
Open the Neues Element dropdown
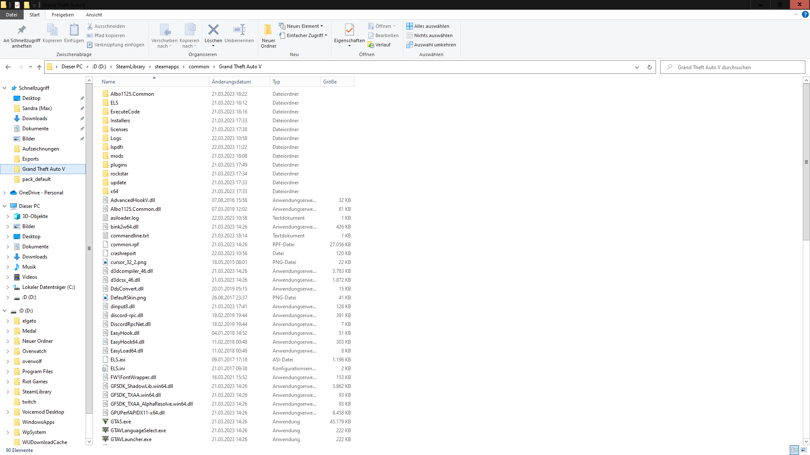(301, 26)
